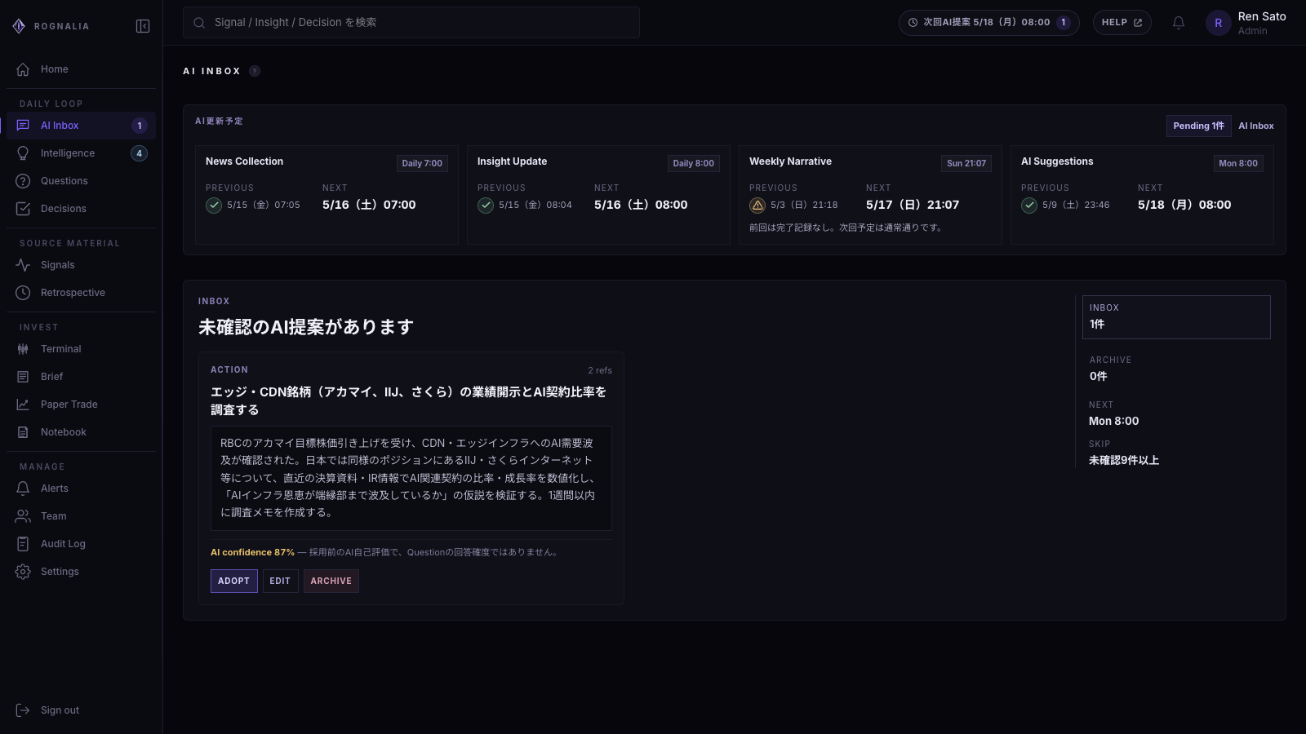Open Settings from the sidebar
Screen dimensions: 1306x734
click(81, 572)
